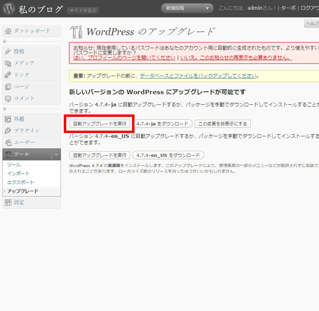This screenshot has width=319, height=311.
Task: Run 自動アップグレードを実行 for 4.7.4-ja
Action: (x=100, y=124)
